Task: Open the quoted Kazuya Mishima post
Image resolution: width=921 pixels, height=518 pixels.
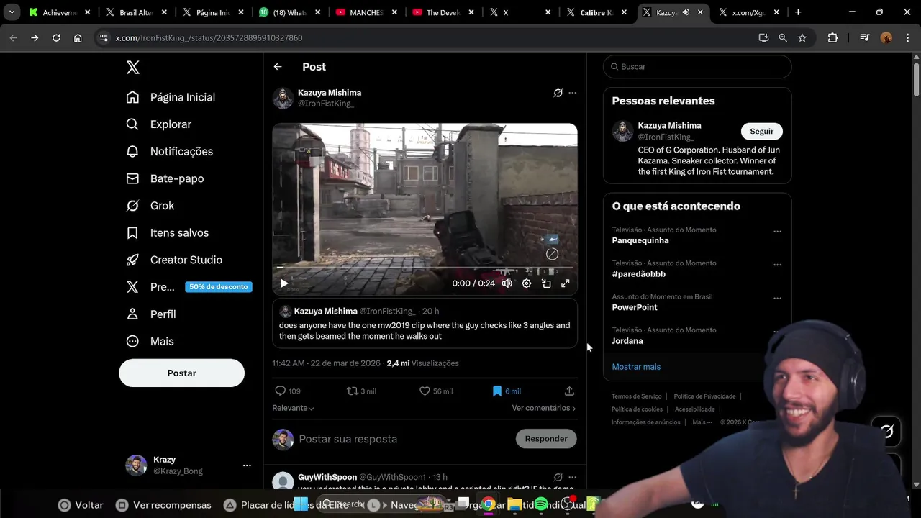Action: [425, 324]
